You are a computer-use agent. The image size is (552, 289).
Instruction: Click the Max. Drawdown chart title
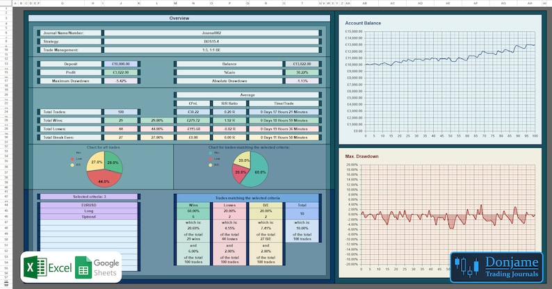click(x=362, y=156)
